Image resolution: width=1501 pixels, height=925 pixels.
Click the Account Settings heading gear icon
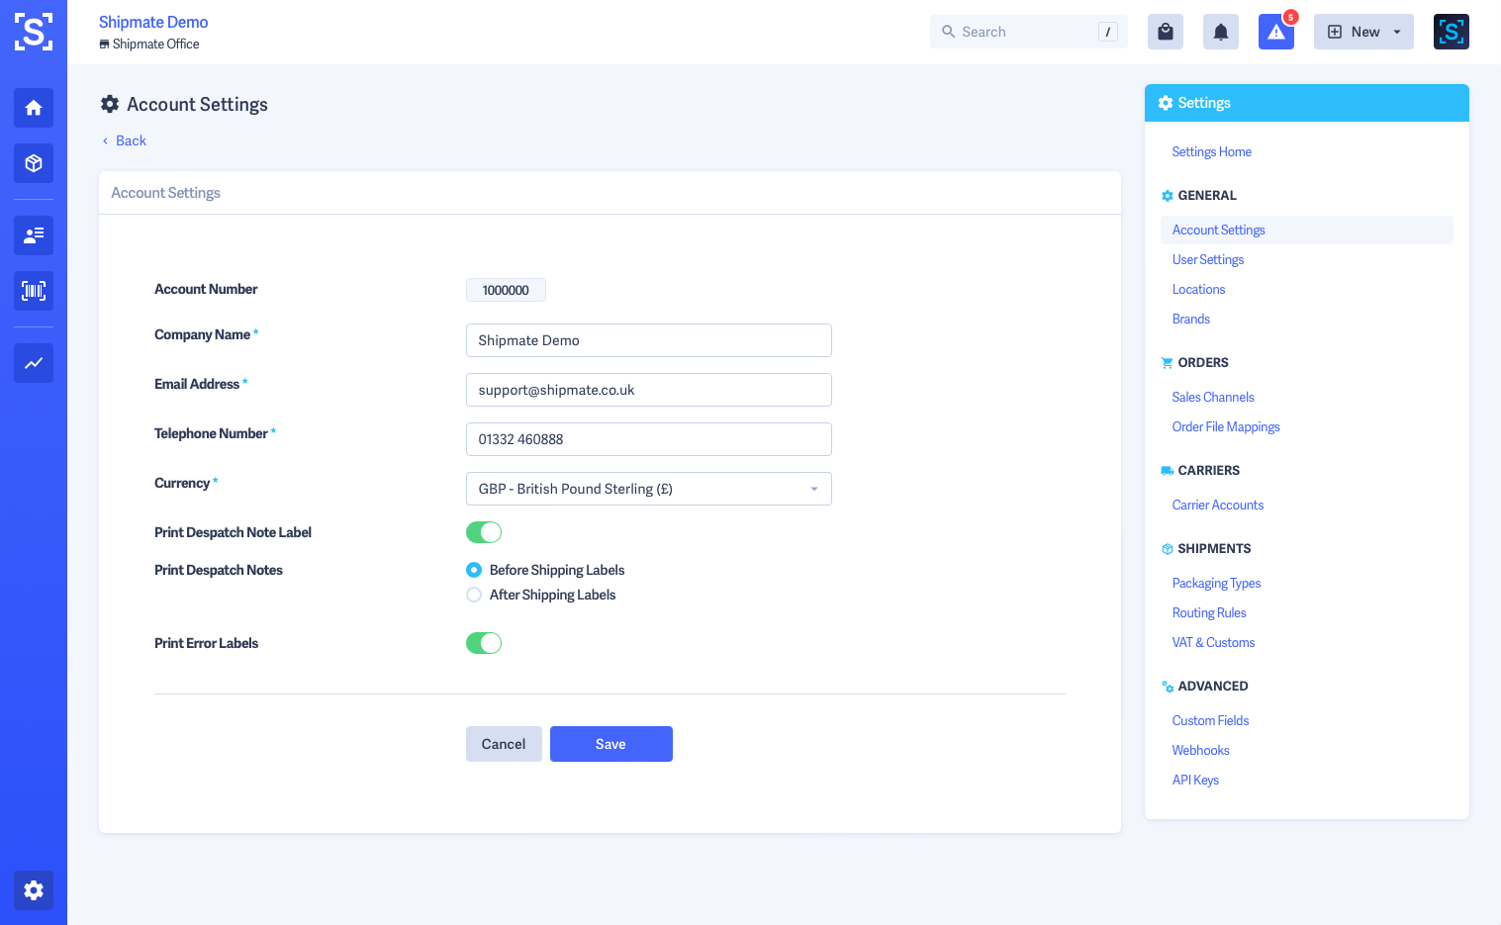110,104
